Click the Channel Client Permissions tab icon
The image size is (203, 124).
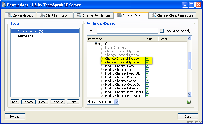(x=154, y=15)
